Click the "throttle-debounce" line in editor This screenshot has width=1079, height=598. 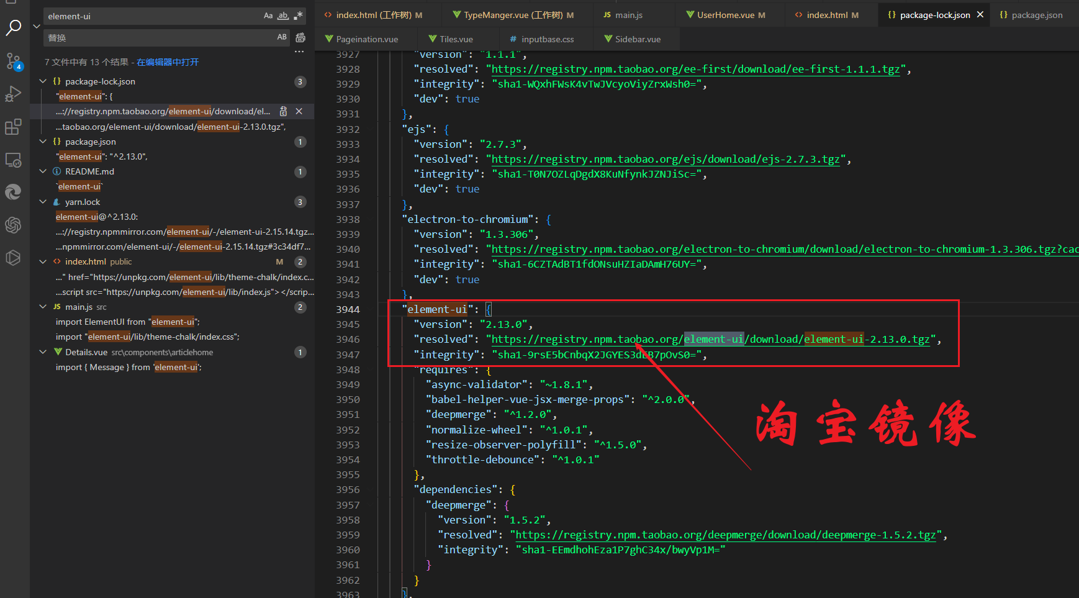pyautogui.click(x=512, y=460)
